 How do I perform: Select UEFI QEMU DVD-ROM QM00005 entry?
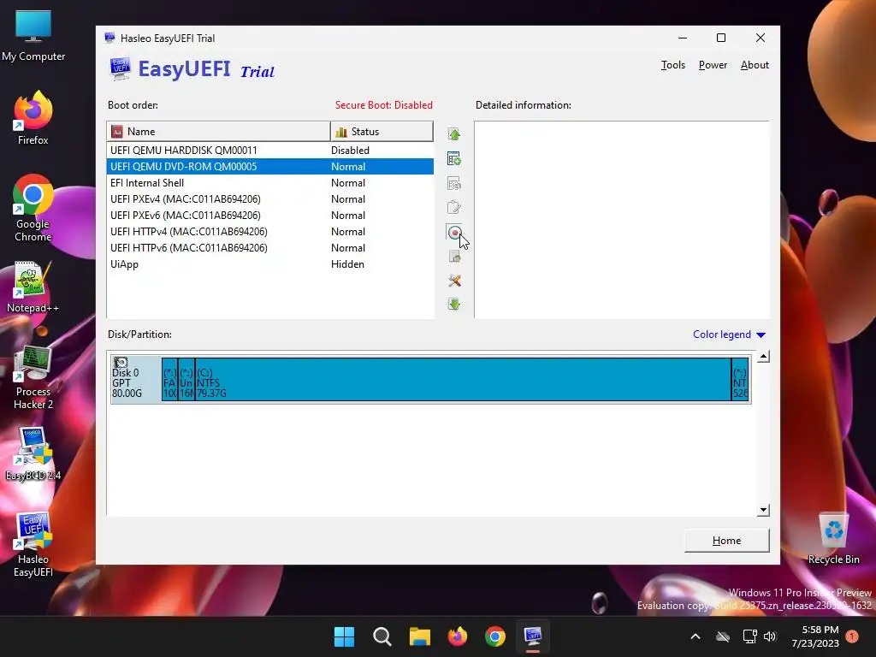(x=269, y=167)
